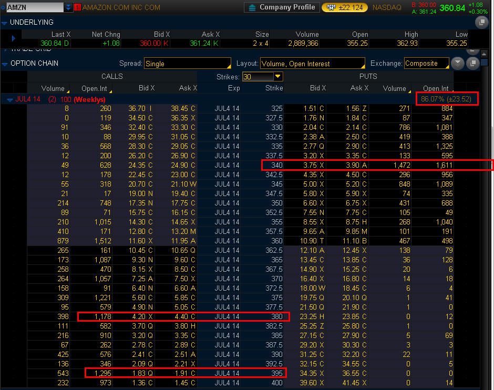The height and width of the screenshot is (390, 494).
Task: Collapse the Underlying section
Action: coord(5,23)
